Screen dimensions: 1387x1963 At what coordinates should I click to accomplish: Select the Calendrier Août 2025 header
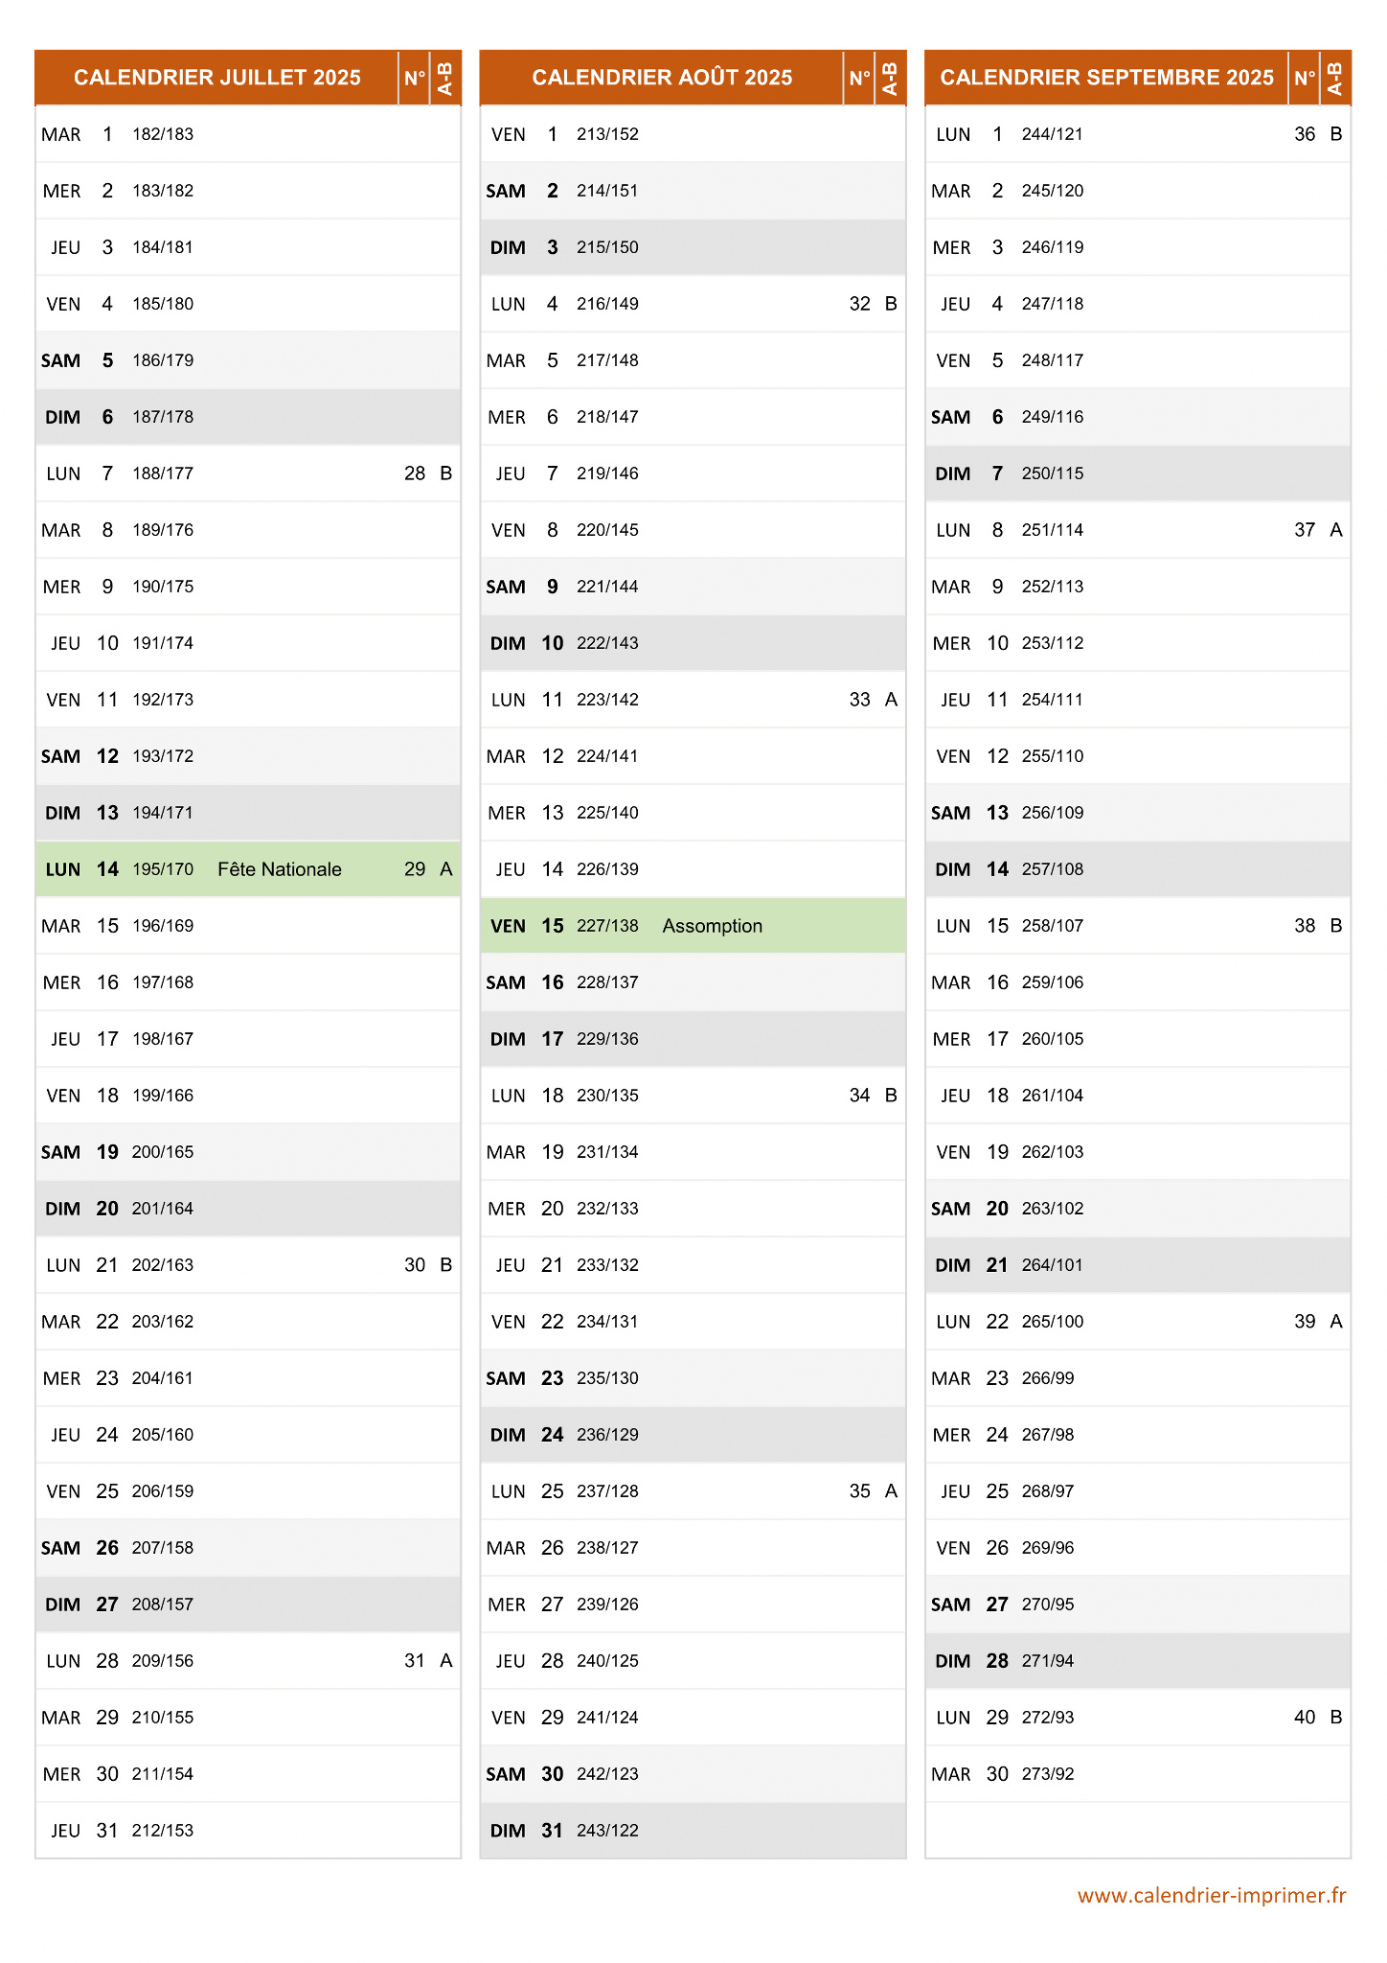click(x=662, y=78)
